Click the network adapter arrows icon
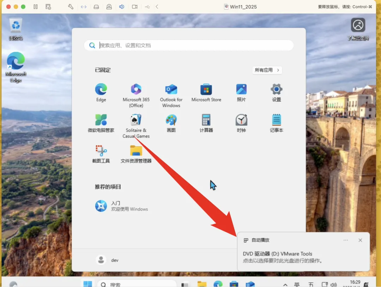The width and height of the screenshot is (381, 287). (84, 7)
